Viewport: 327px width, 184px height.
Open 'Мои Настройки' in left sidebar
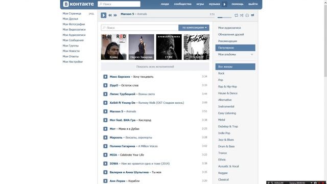(x=73, y=62)
